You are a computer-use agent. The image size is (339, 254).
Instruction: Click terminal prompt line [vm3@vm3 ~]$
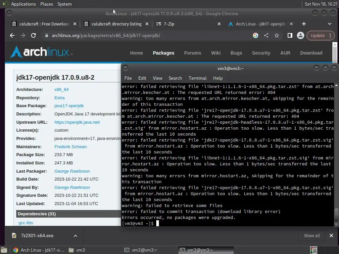tap(137, 224)
